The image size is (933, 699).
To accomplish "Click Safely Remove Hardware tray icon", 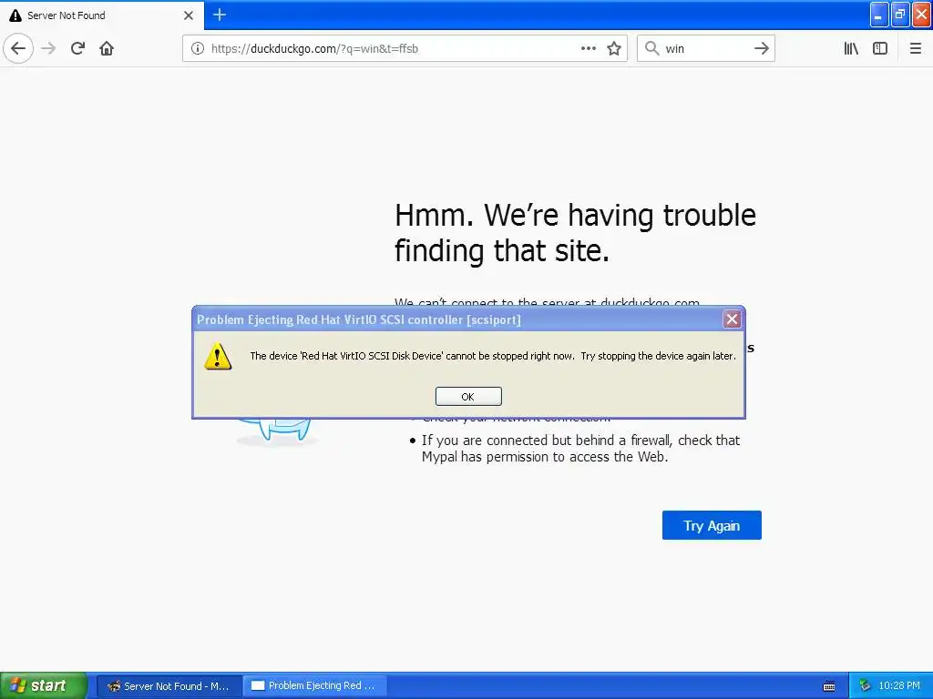I will click(866, 686).
